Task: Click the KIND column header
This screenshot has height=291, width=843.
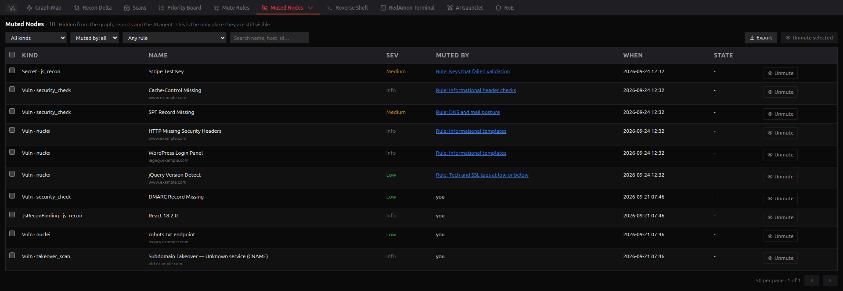Action: pos(30,55)
